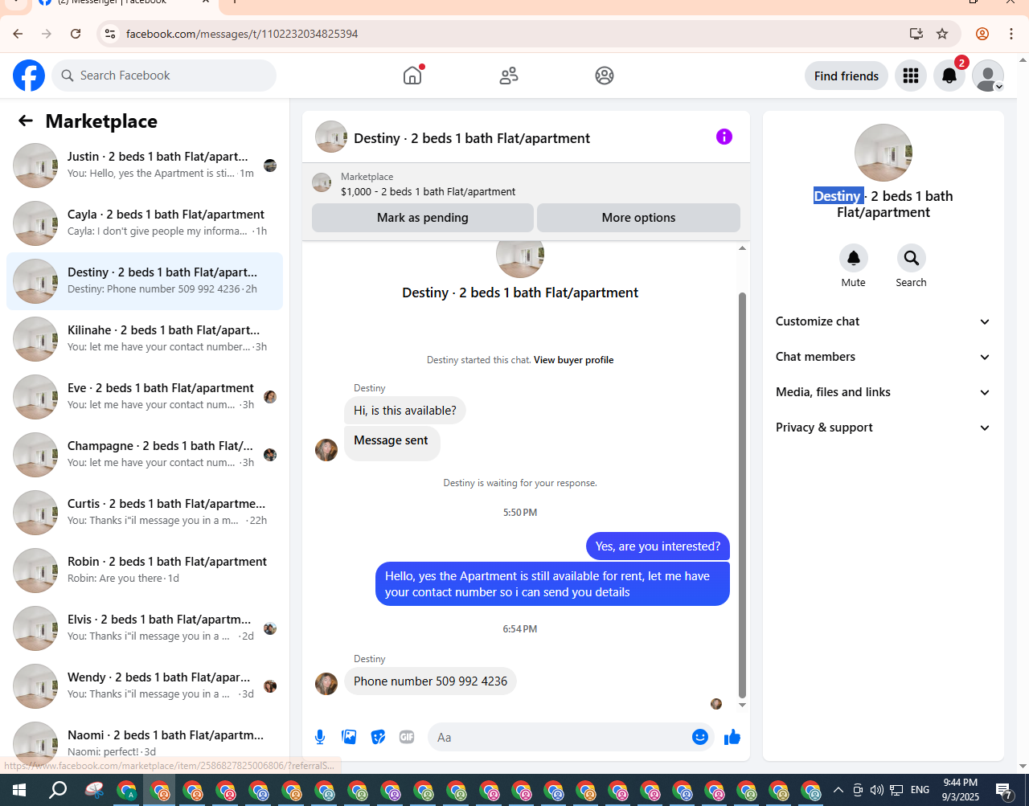This screenshot has width=1029, height=806.
Task: Open the taskbar clock showing 9:44 PM
Action: (961, 790)
